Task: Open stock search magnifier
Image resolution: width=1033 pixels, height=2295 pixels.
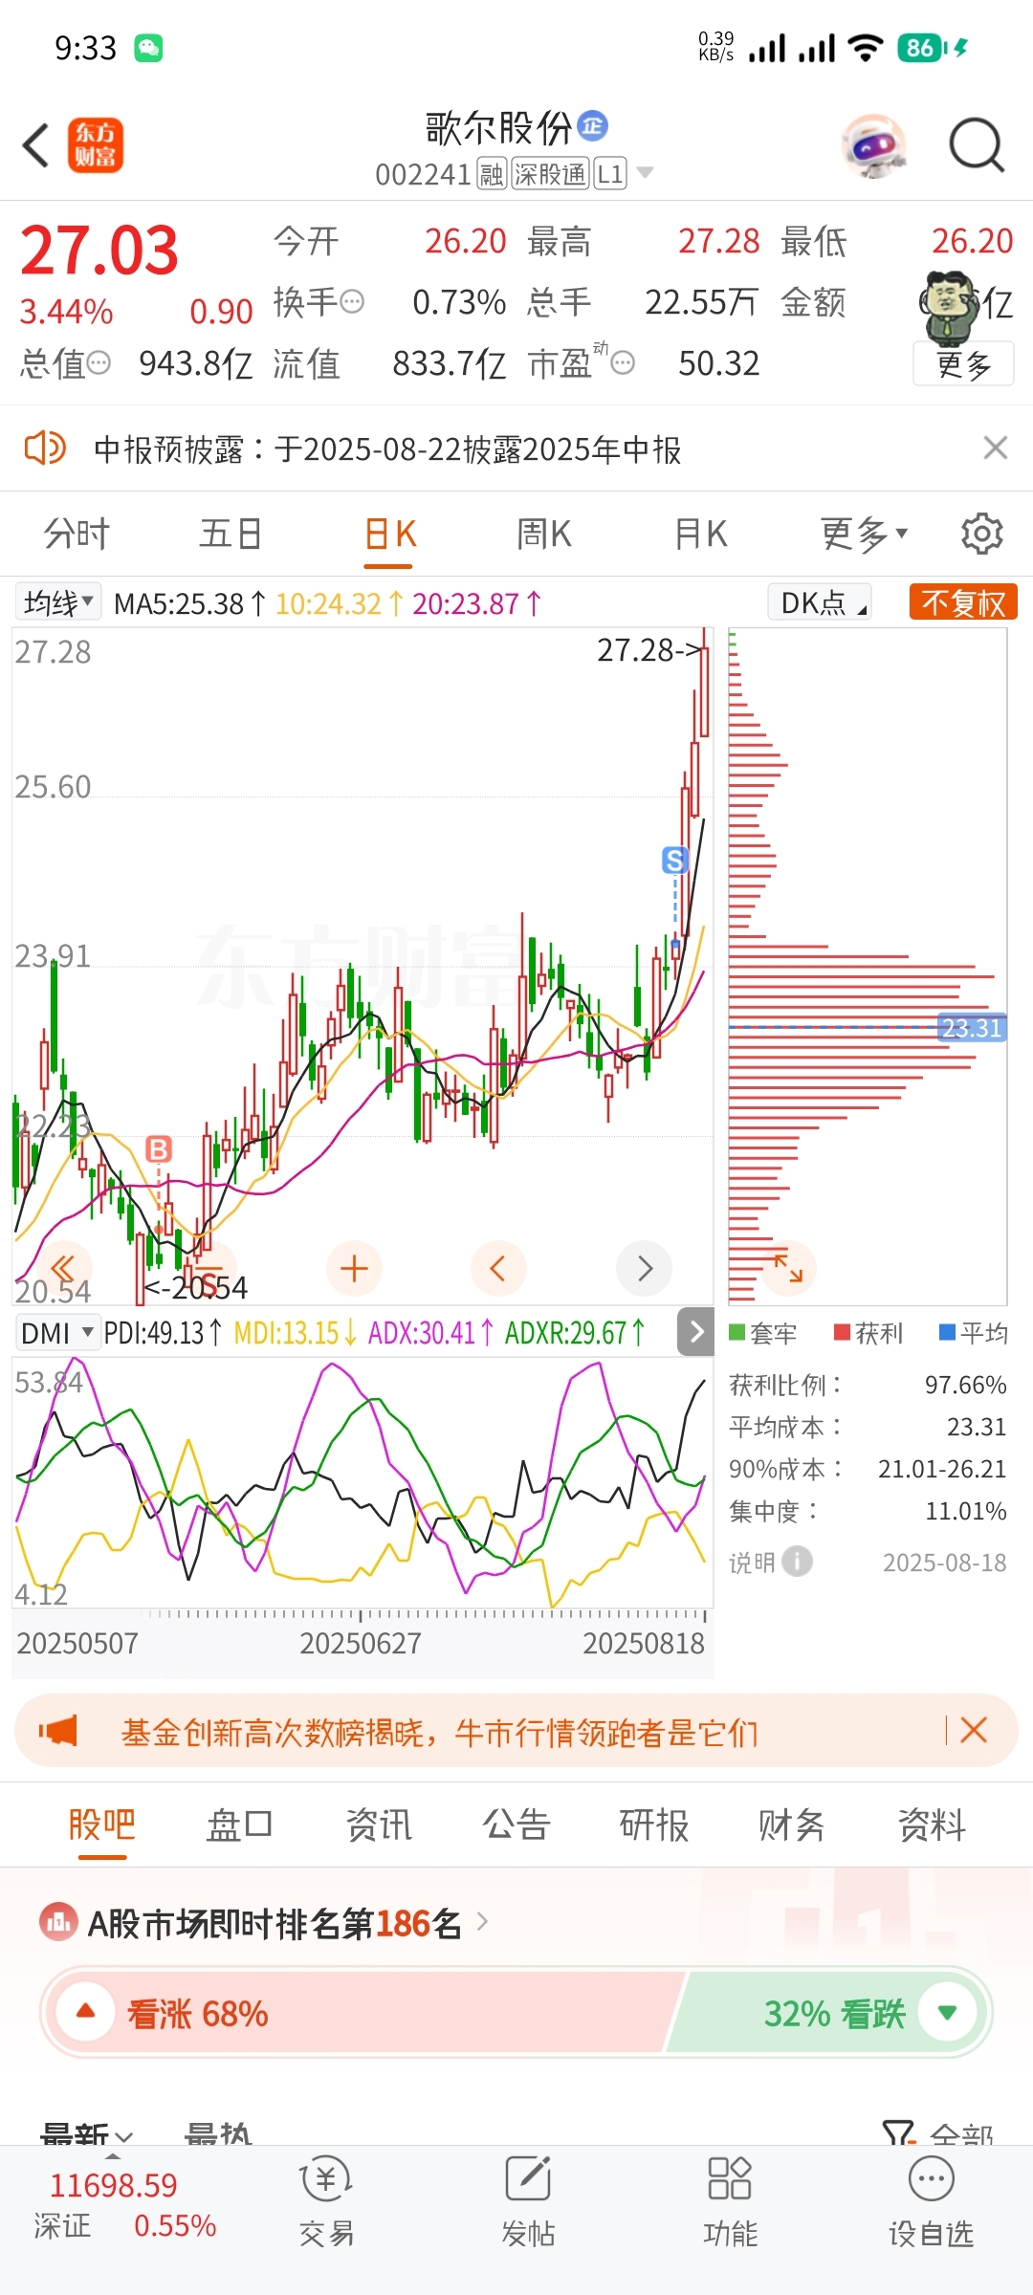Action: (x=977, y=145)
